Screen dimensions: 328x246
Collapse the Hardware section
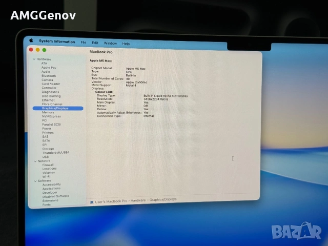pos(34,59)
